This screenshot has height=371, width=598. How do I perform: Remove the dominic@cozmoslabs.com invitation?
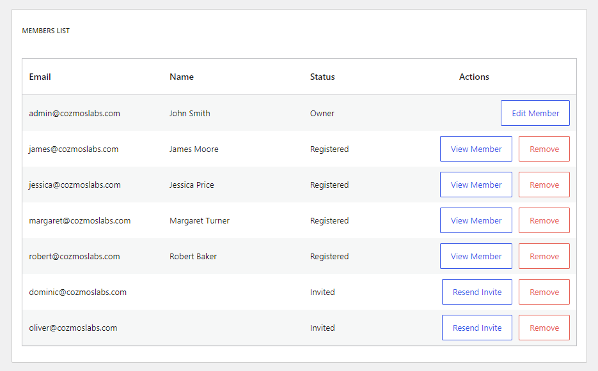(x=544, y=292)
